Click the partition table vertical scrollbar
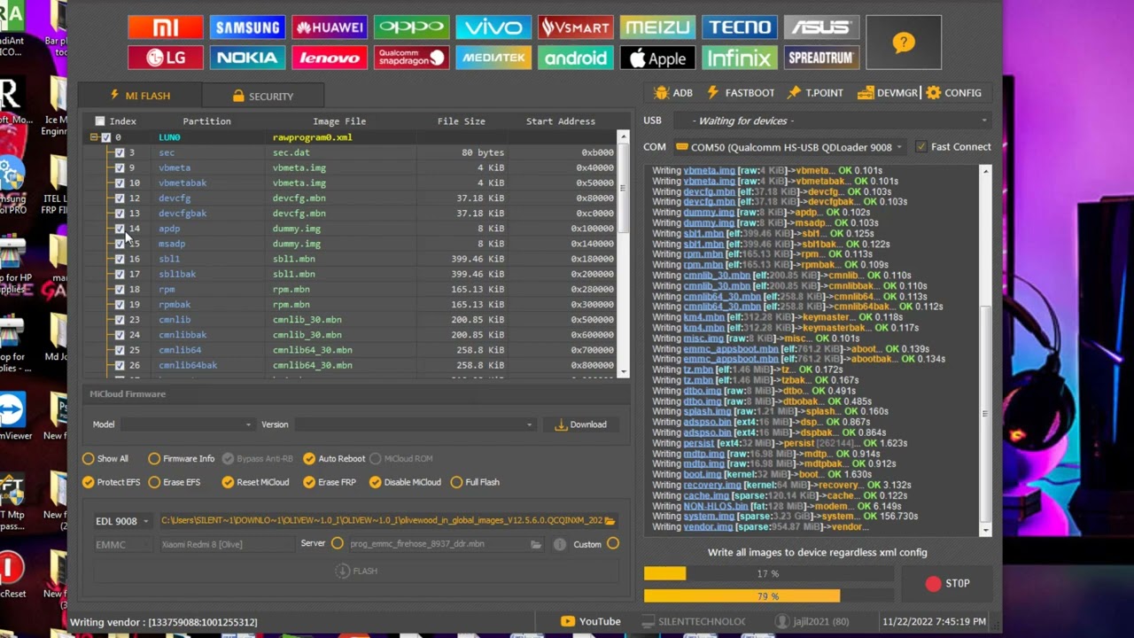1134x638 pixels. coord(623,253)
